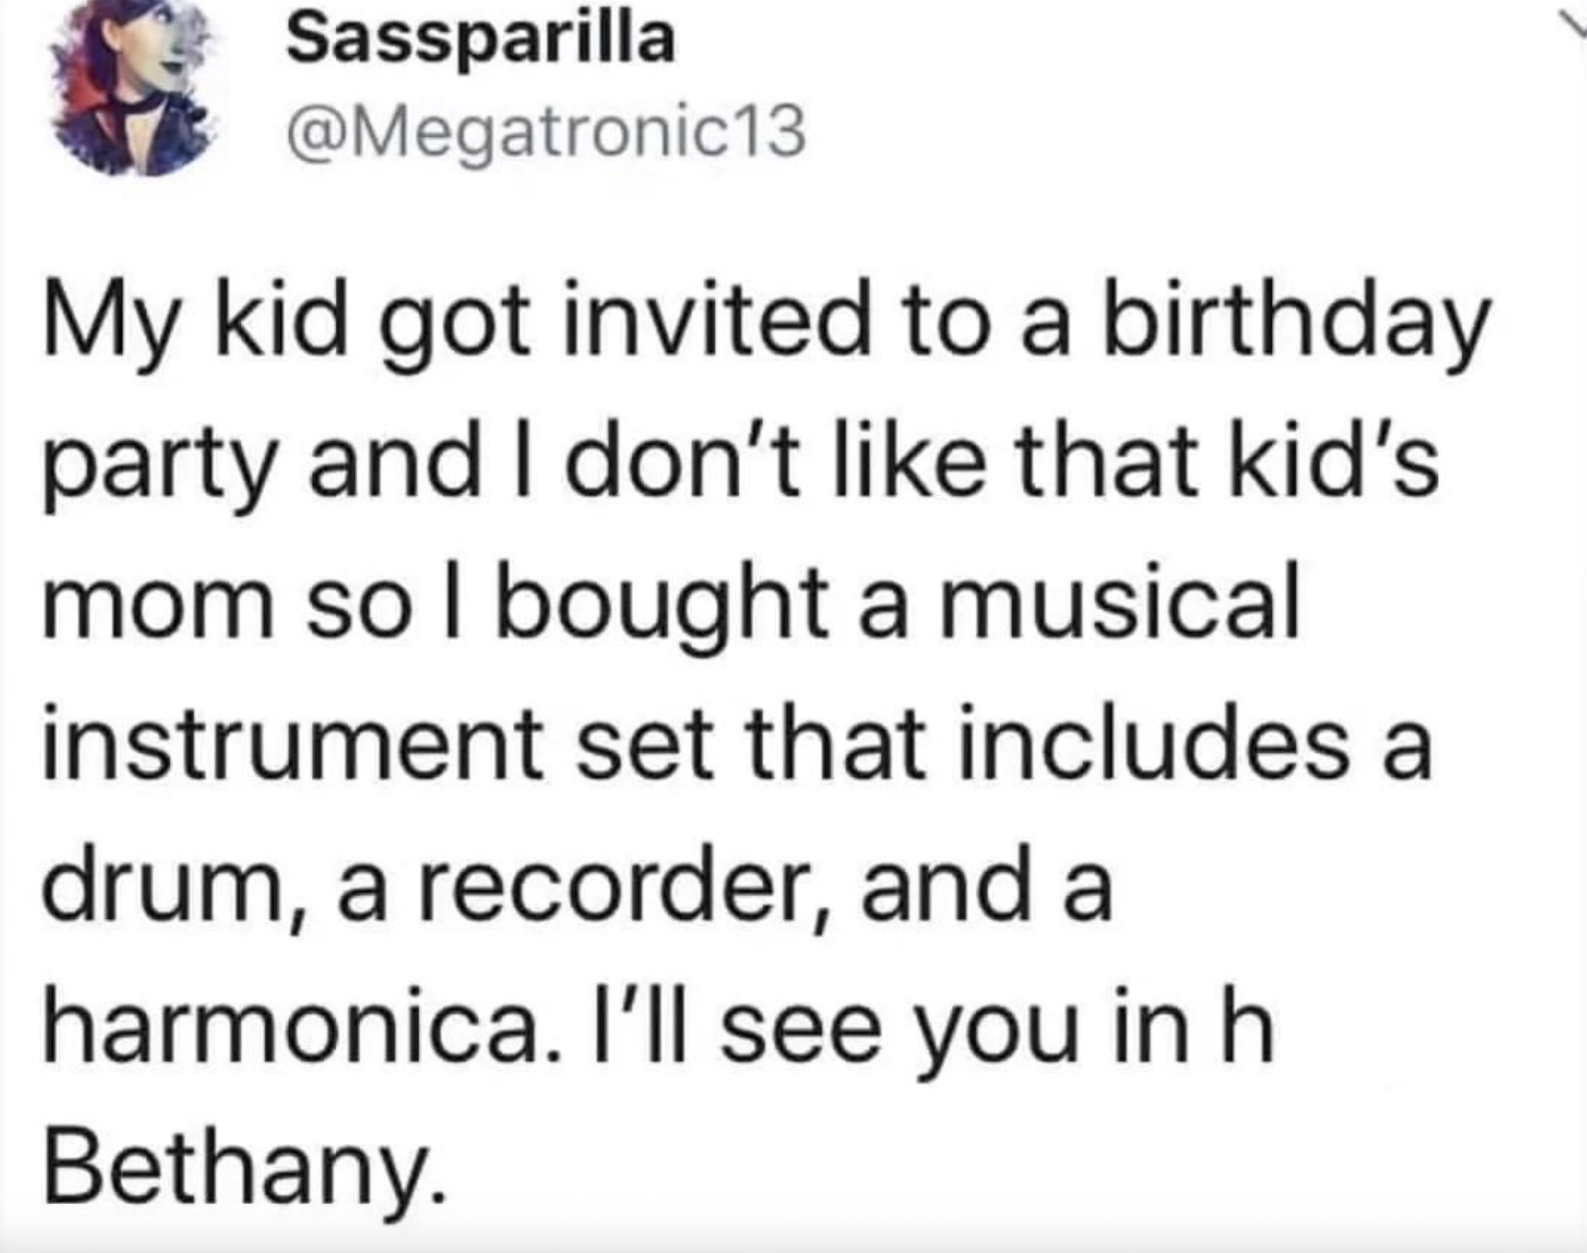This screenshot has height=1253, width=1587.
Task: Click the Sassparilla display name
Action: 481,40
